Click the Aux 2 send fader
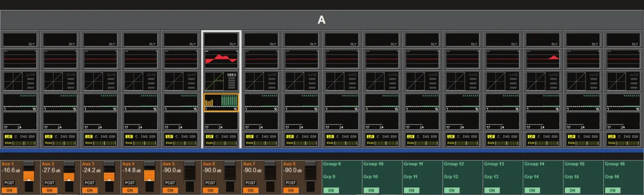644x195 pixels. click(x=69, y=176)
